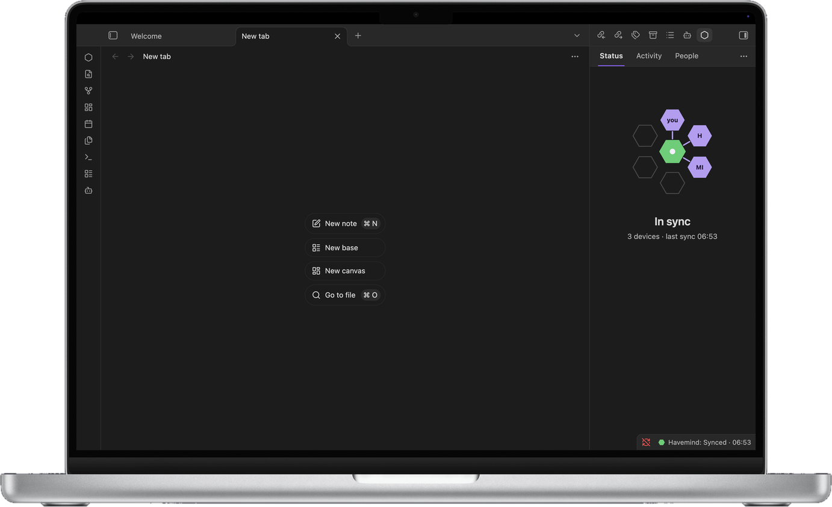Click the New canvas button
The image size is (832, 507).
pyautogui.click(x=345, y=271)
